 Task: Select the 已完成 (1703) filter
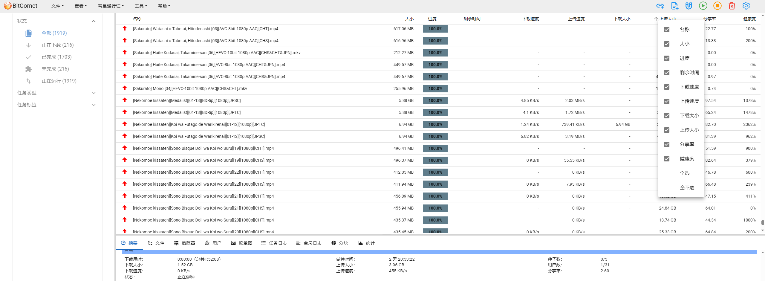coord(56,57)
